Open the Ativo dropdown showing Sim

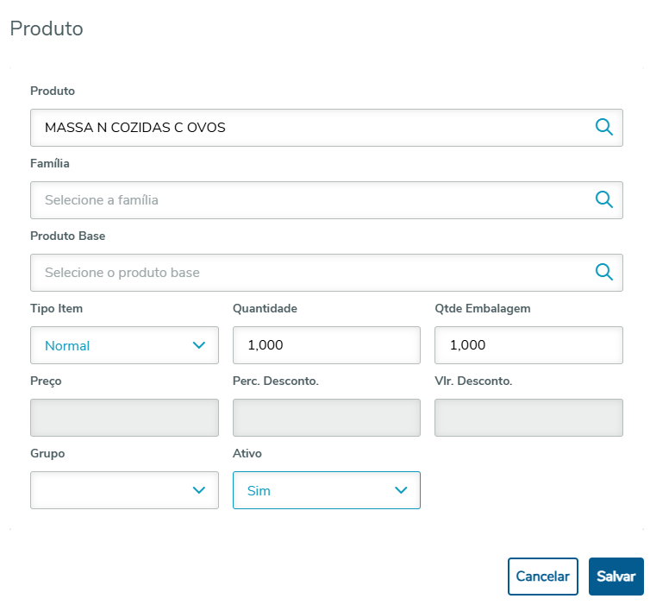pyautogui.click(x=326, y=489)
